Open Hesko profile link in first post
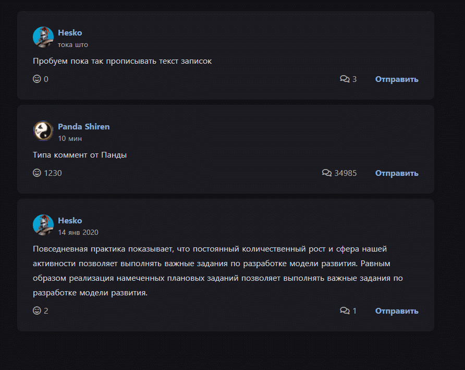 click(70, 33)
